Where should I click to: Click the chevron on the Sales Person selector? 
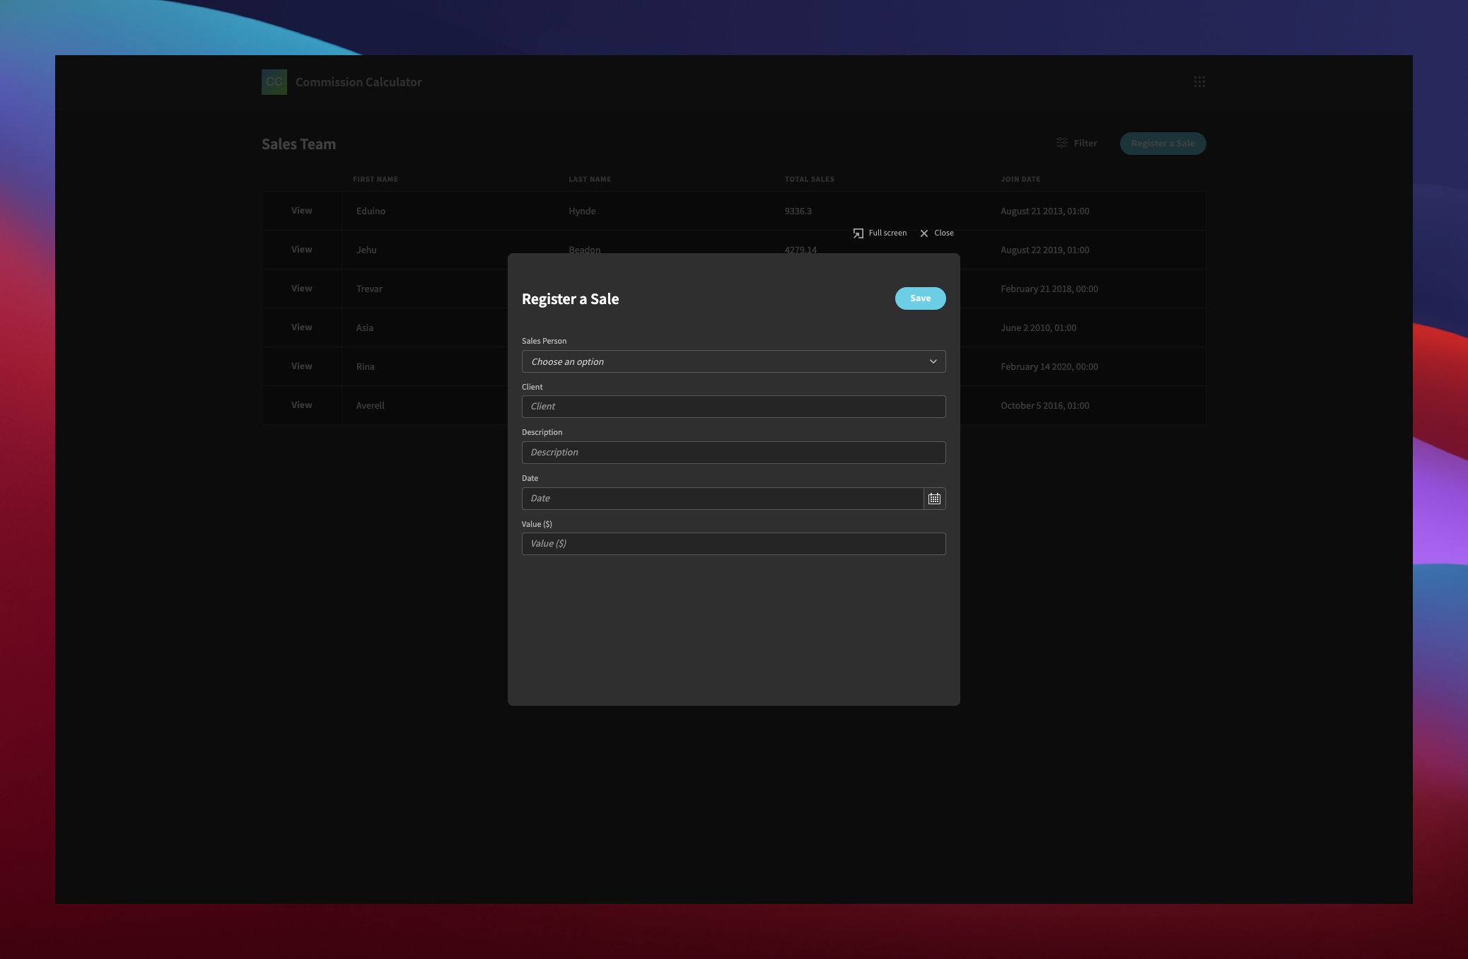(x=932, y=361)
